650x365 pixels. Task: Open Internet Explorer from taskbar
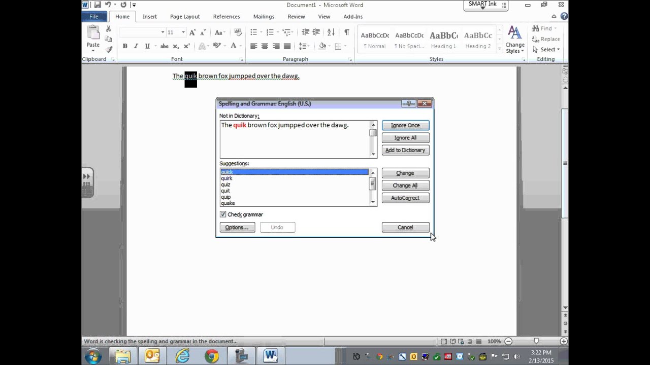point(182,356)
